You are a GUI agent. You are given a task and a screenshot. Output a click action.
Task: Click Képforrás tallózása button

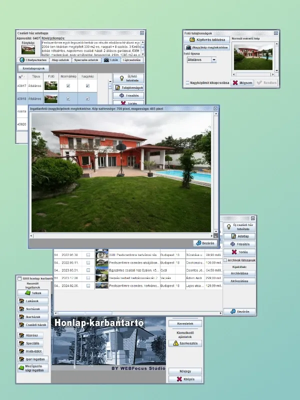point(207,40)
